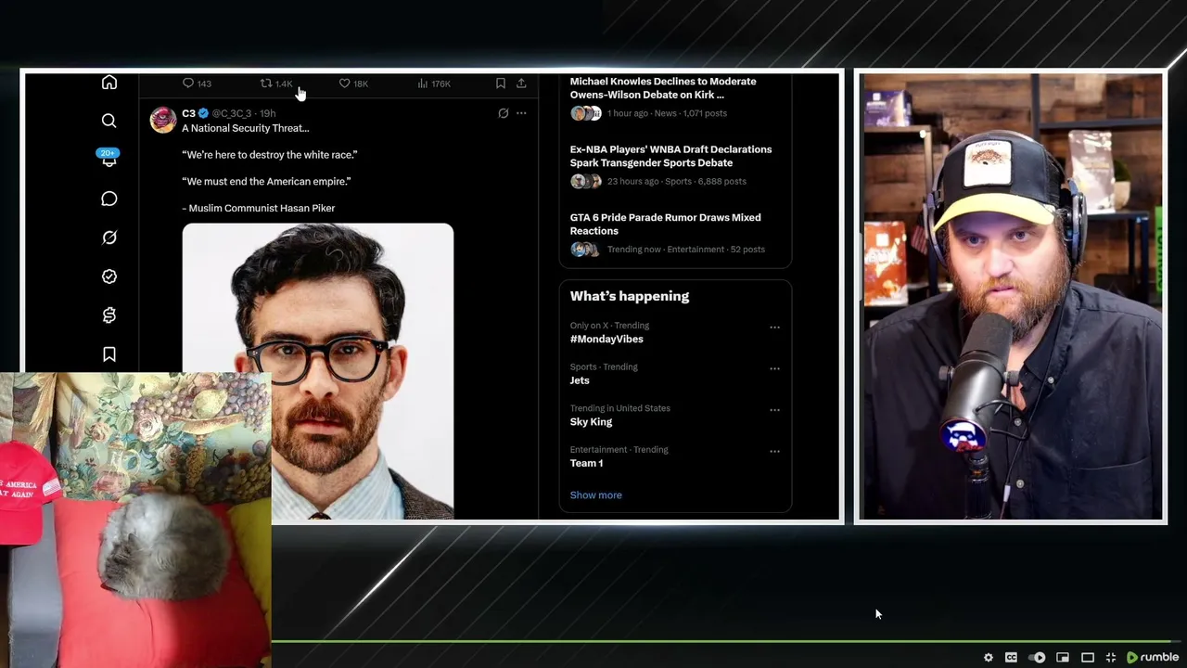Open GTA 6 Pride Parade Rumor story
Image resolution: width=1187 pixels, height=668 pixels.
point(675,233)
